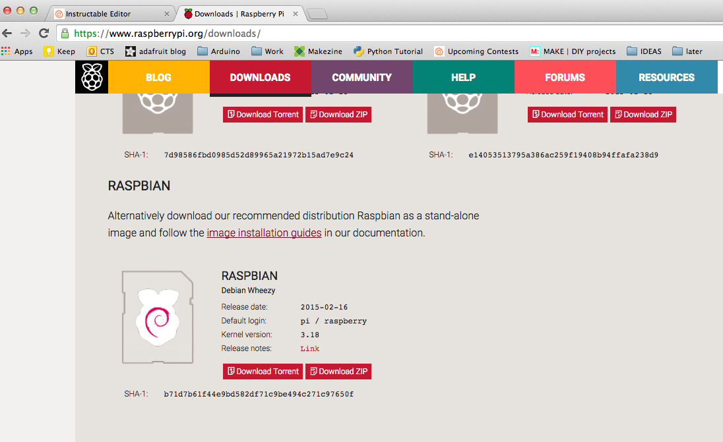Open the Apps grid bookmark
723x442 pixels.
[17, 51]
